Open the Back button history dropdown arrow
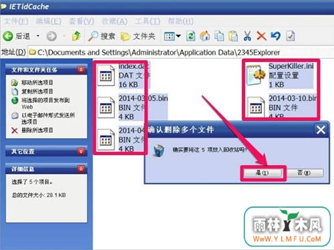Image resolution: width=334 pixels, height=250 pixels. [38, 36]
